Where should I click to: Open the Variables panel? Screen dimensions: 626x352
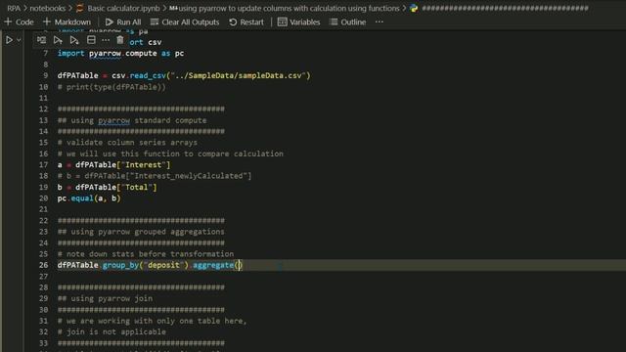(x=298, y=22)
